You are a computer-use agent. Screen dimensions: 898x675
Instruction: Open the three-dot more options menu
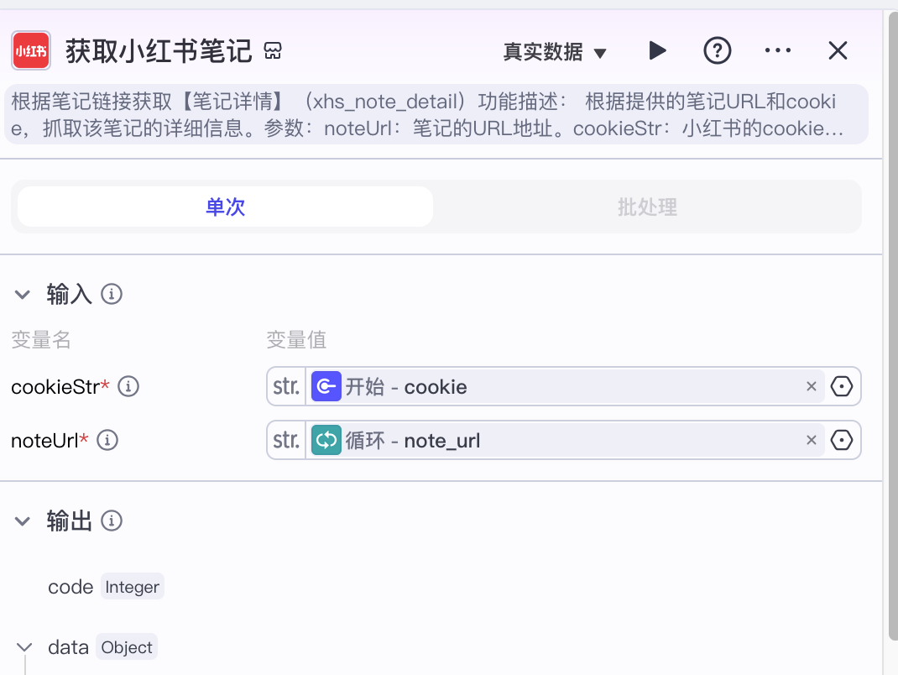778,50
